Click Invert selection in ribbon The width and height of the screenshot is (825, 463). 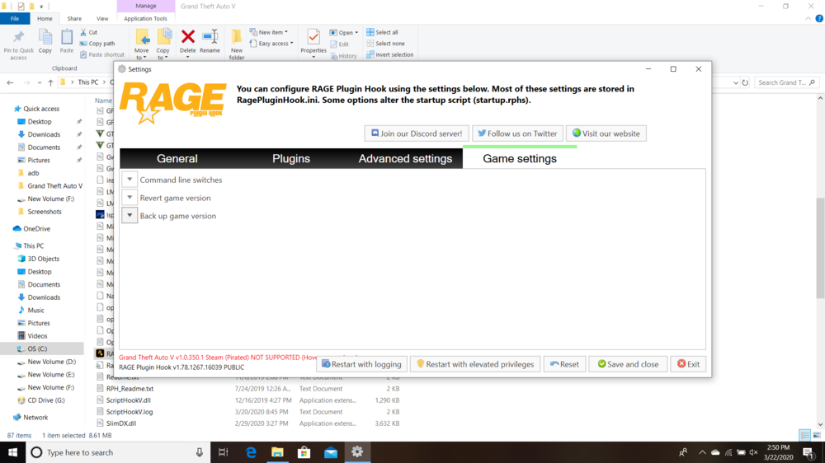(390, 54)
